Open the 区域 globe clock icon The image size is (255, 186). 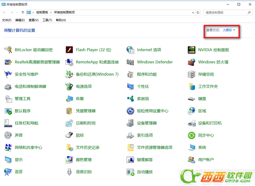tap(191, 111)
